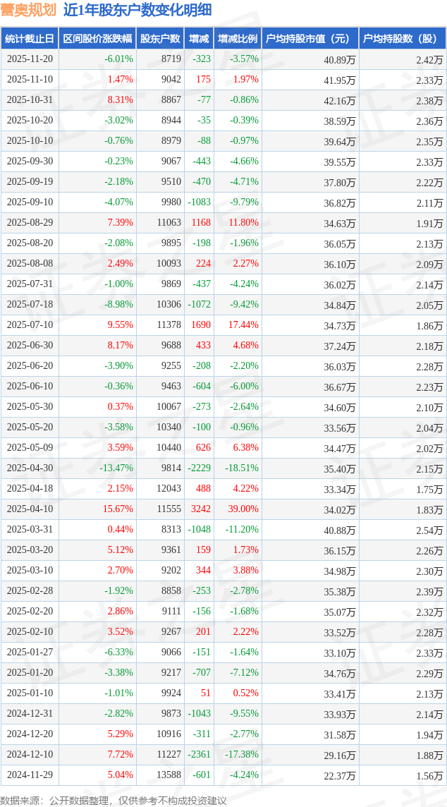Click the 数据来源 disclaimer footer text
The width and height of the screenshot is (447, 807).
[114, 800]
